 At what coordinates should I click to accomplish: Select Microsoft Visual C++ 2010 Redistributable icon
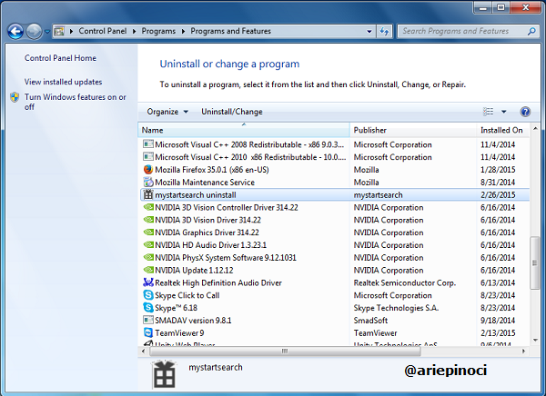click(x=148, y=156)
